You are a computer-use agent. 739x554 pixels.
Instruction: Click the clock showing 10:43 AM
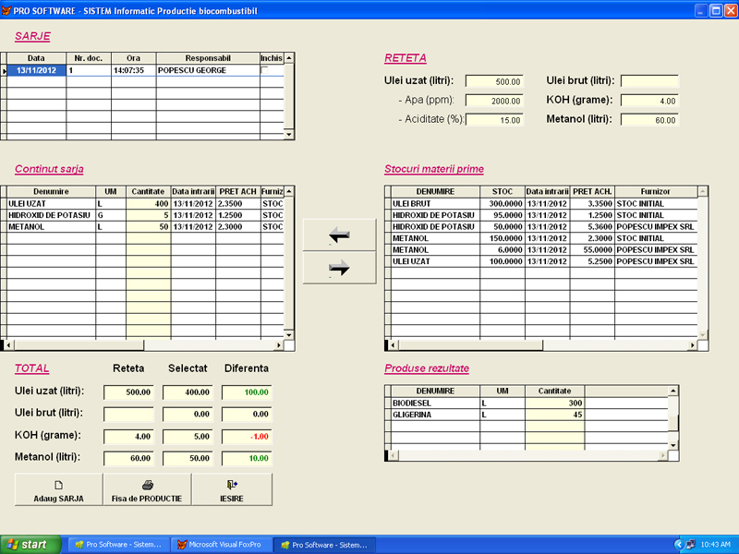715,545
